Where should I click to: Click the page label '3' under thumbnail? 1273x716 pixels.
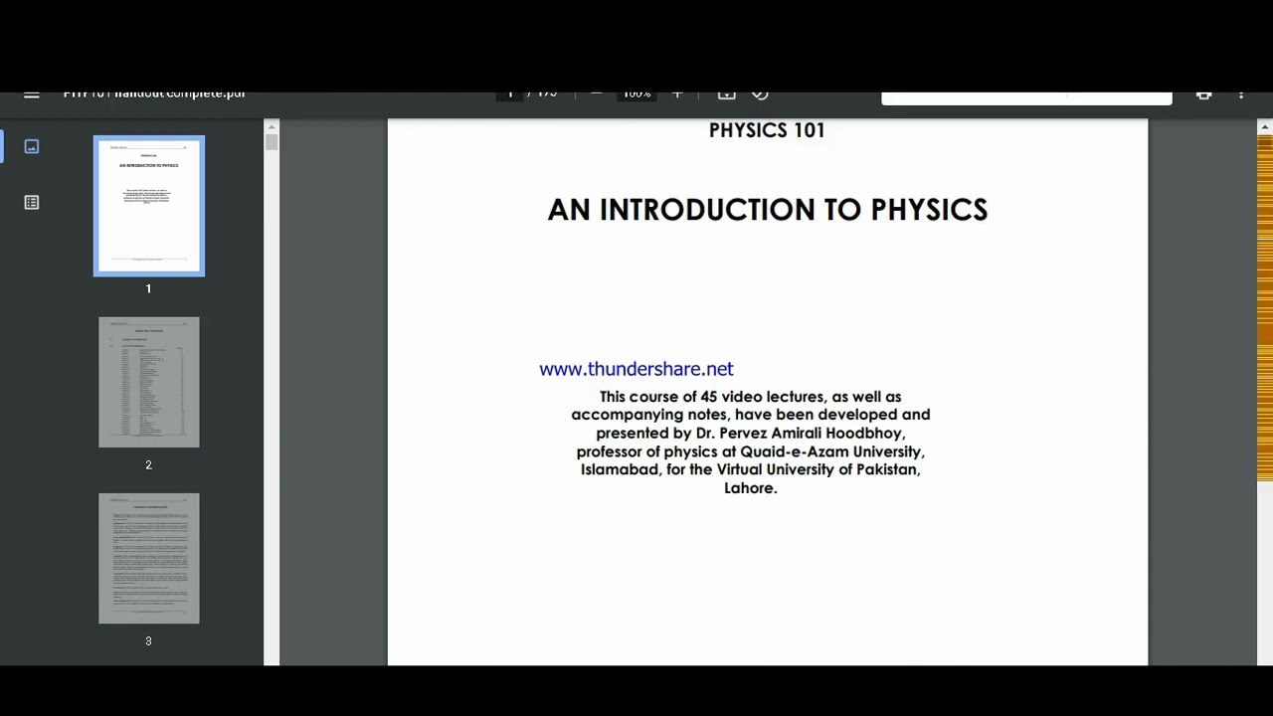pos(149,640)
